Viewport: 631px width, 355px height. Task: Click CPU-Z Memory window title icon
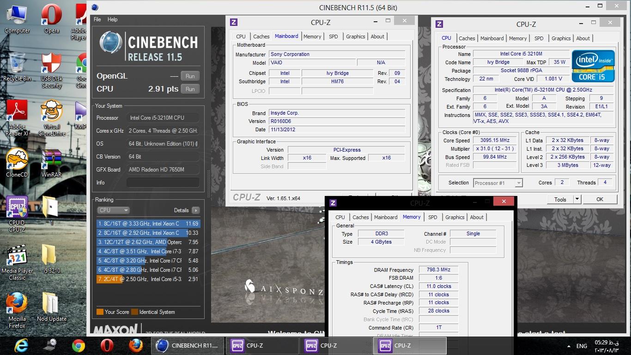(x=333, y=202)
